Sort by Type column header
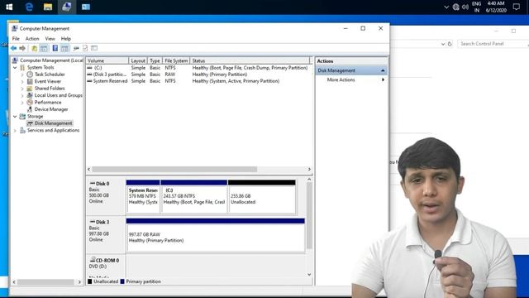Viewport: 529px width, 298px height. pyautogui.click(x=155, y=60)
